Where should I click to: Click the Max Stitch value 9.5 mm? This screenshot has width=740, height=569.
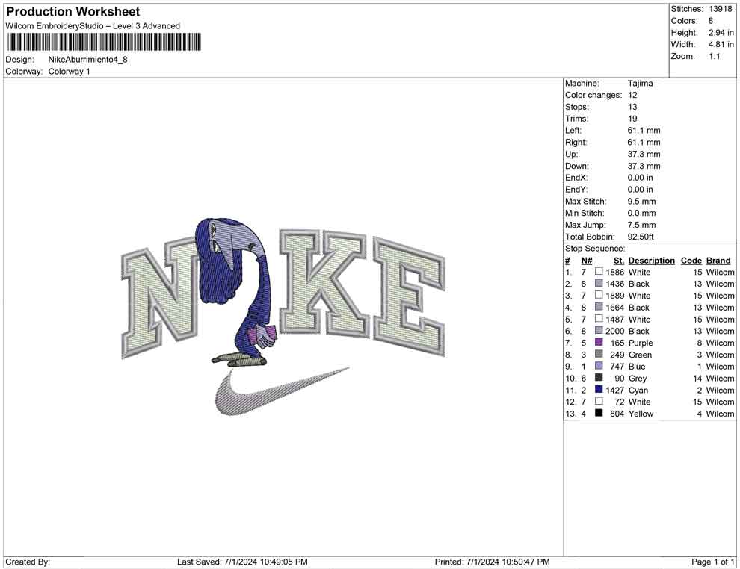pos(642,202)
